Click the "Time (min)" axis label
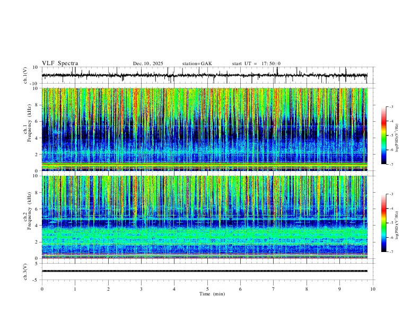Screen dimensions: 420x324 [212, 294]
